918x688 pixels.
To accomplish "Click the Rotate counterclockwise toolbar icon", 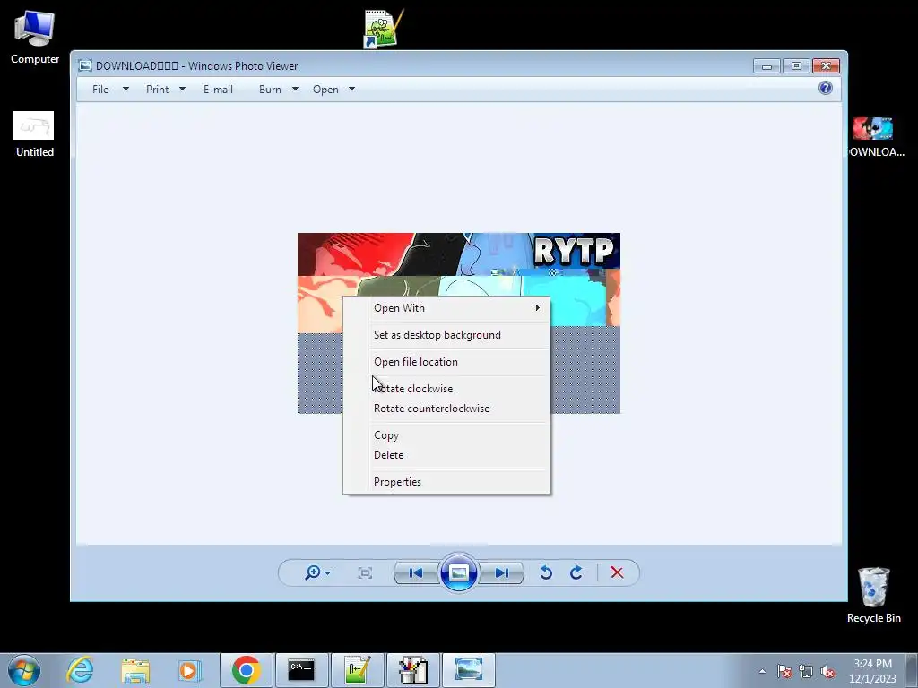I will [x=546, y=572].
